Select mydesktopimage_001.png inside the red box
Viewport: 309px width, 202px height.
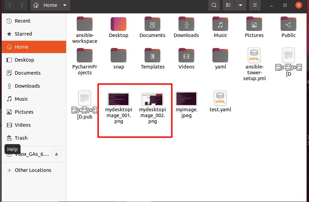118,99
